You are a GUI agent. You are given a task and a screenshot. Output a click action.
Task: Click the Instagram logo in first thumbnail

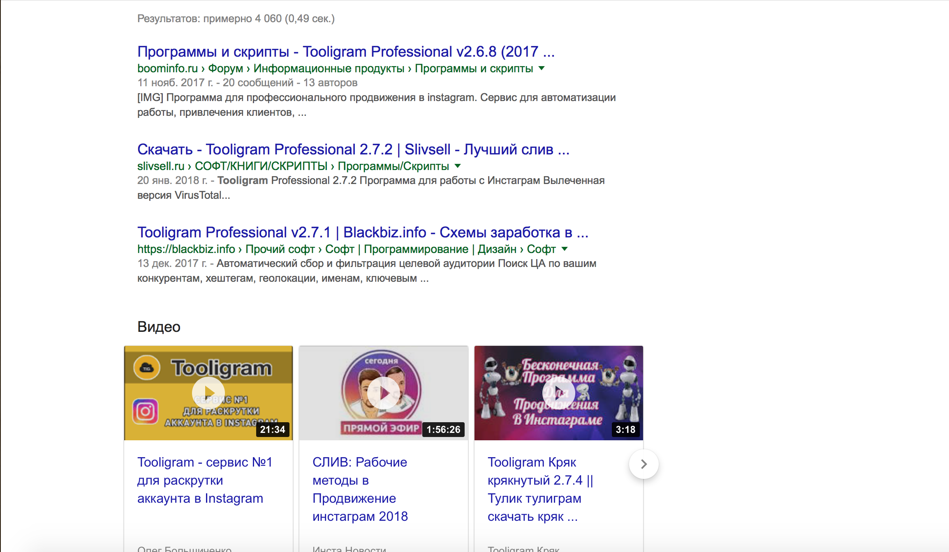point(145,411)
